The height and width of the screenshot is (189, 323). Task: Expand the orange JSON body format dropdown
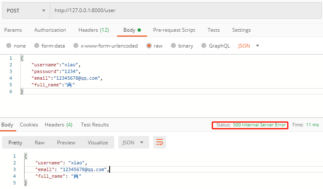tap(249, 46)
